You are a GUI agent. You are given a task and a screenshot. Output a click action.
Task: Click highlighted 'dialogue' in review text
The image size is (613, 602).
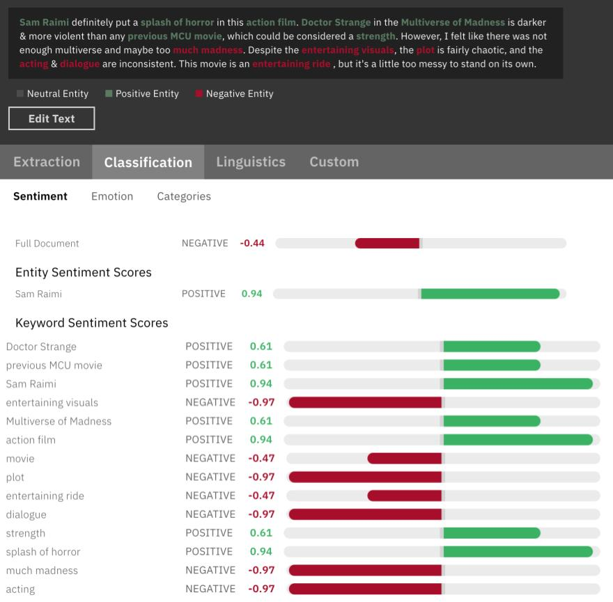point(79,63)
